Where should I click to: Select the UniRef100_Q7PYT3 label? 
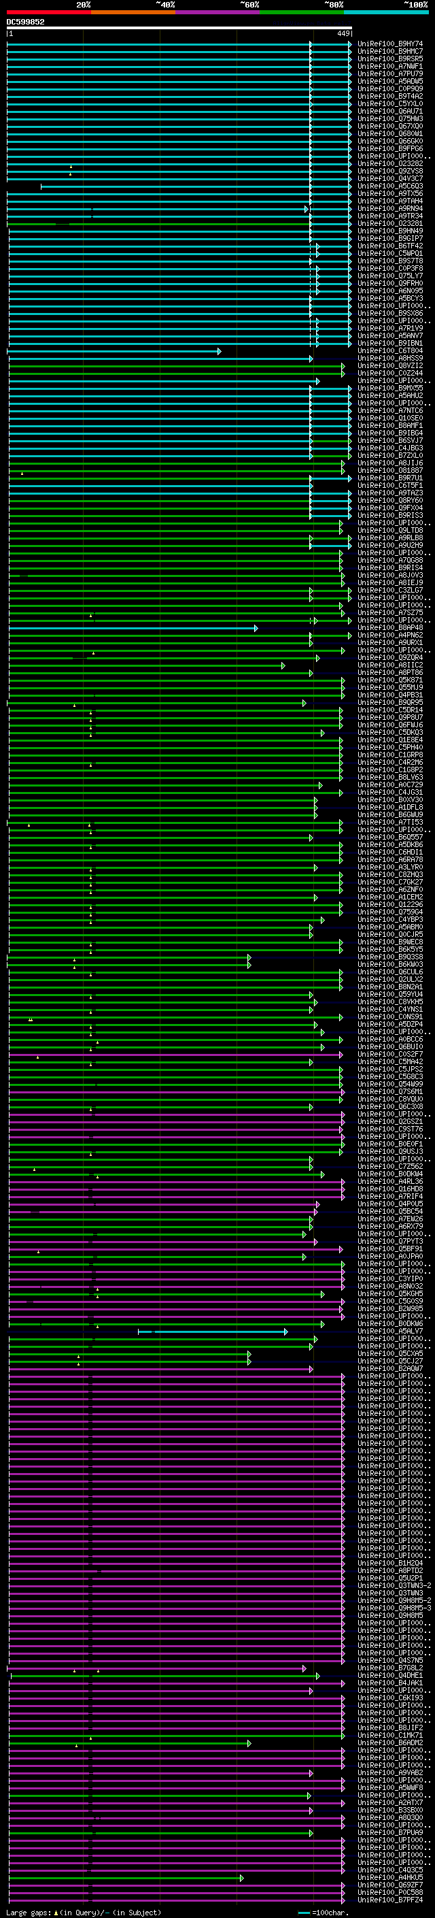pyautogui.click(x=390, y=1242)
